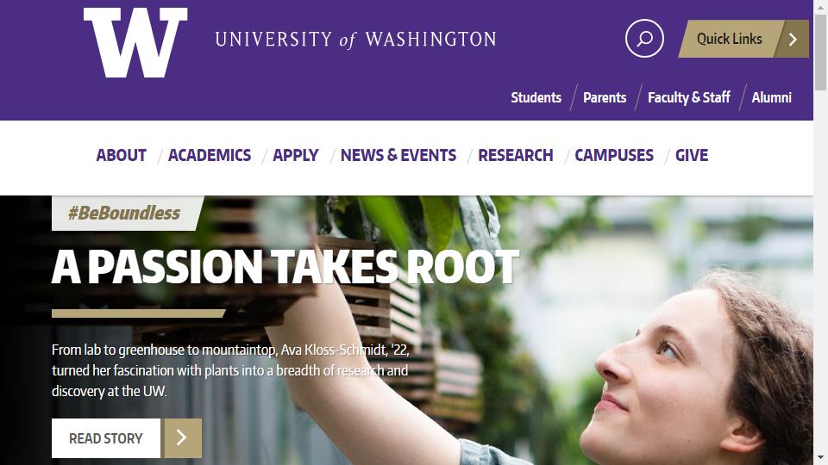Open the About menu
The image size is (828, 465).
[122, 155]
